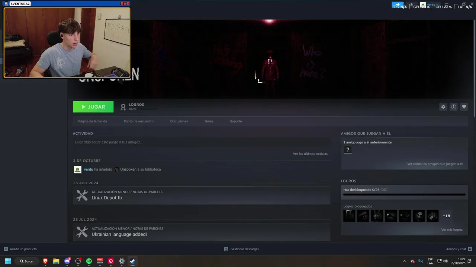Click OneDrive error icon in system tray
The width and height of the screenshot is (476, 267).
point(413,261)
